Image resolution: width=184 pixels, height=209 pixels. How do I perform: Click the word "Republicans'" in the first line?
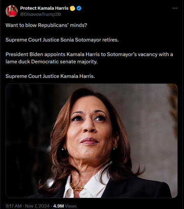[x=53, y=25]
